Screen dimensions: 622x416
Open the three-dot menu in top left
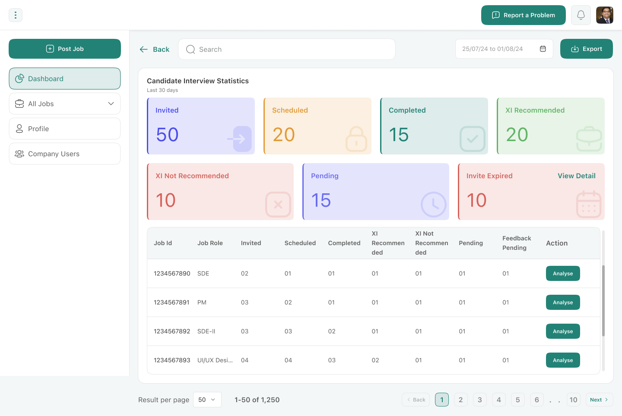16,15
